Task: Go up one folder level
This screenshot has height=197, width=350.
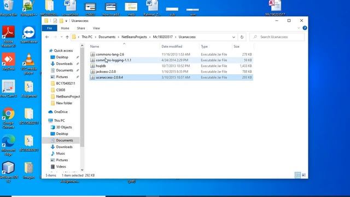Action: [67, 37]
